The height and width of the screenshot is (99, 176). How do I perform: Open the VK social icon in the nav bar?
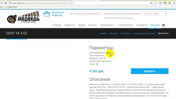point(164,25)
